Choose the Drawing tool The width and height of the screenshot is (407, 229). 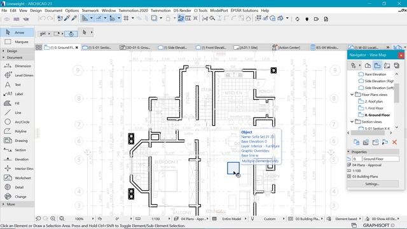click(17, 141)
